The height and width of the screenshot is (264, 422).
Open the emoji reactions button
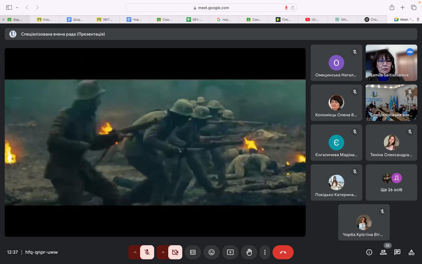212,252
